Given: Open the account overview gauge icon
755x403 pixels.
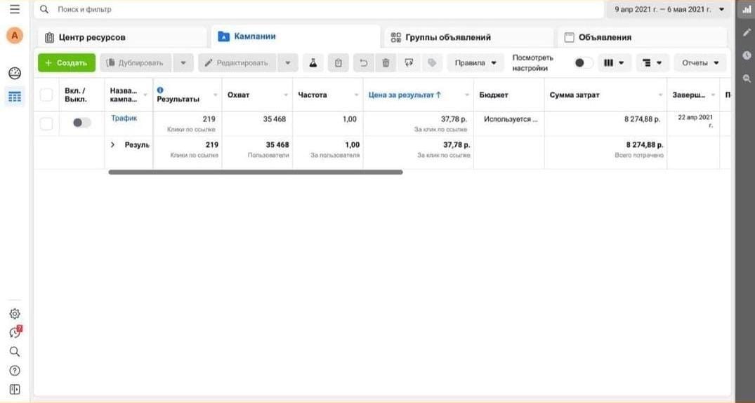Looking at the screenshot, I should (15, 73).
